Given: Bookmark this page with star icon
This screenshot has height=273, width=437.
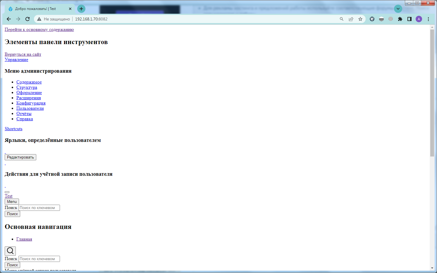Looking at the screenshot, I should (x=360, y=19).
